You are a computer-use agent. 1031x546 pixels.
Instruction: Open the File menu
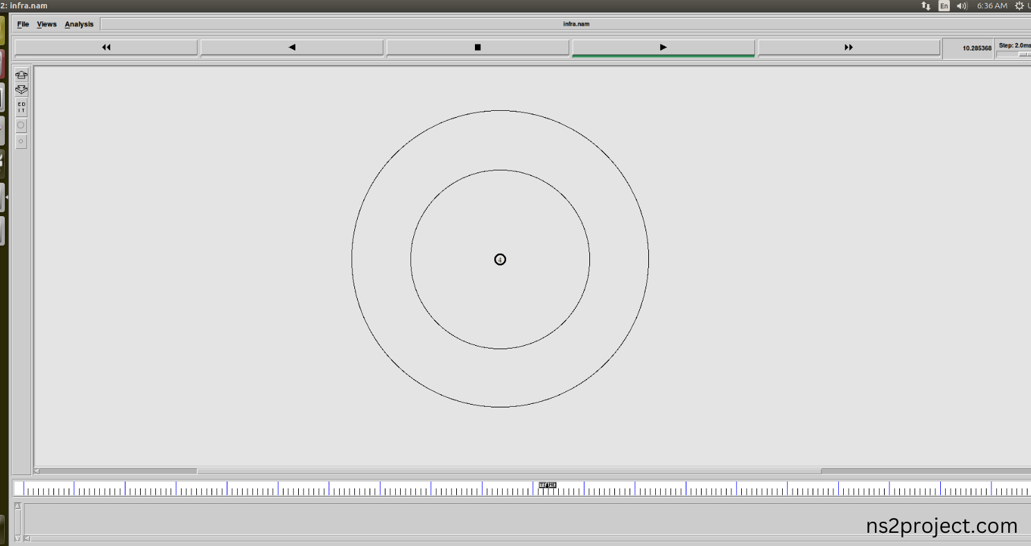click(23, 24)
